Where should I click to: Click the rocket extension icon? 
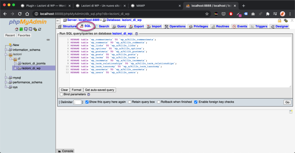260,14
